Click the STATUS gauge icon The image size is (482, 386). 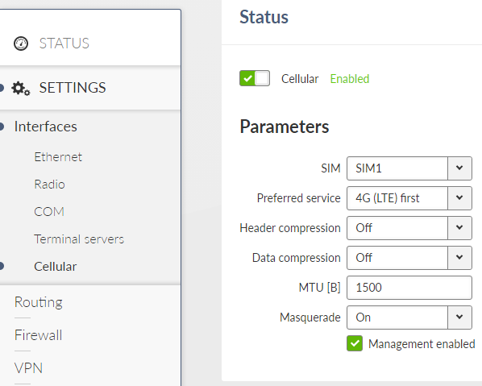(21, 44)
